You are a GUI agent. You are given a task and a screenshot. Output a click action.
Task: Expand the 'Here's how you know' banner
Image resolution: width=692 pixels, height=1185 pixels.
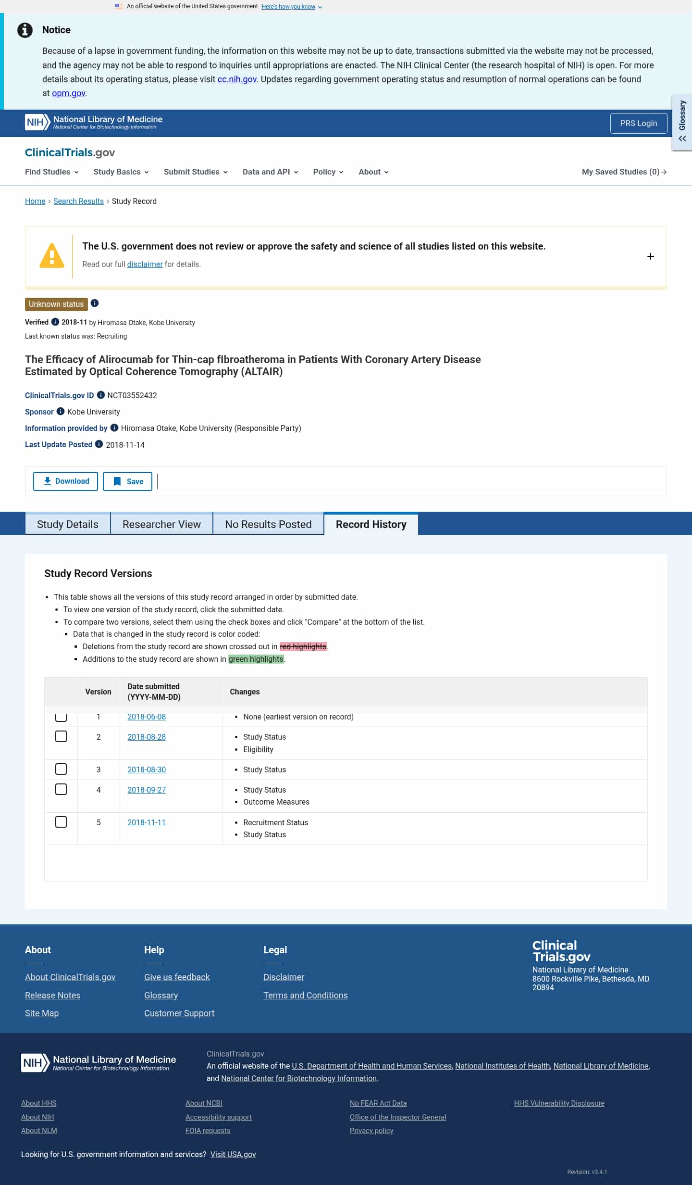coord(292,7)
